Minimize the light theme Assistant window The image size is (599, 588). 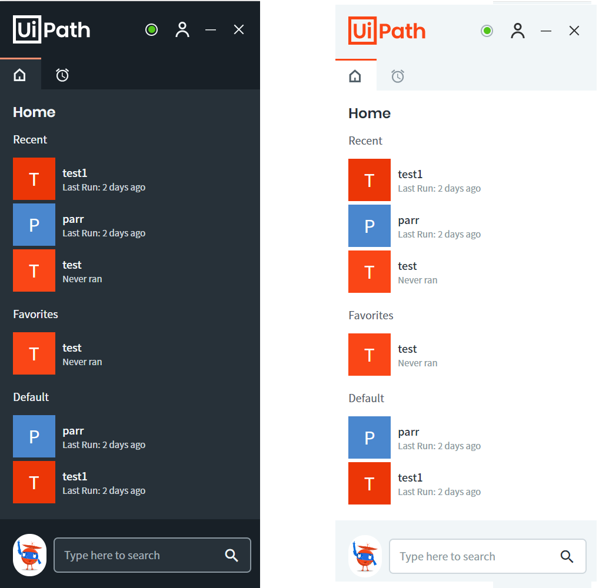coord(546,31)
